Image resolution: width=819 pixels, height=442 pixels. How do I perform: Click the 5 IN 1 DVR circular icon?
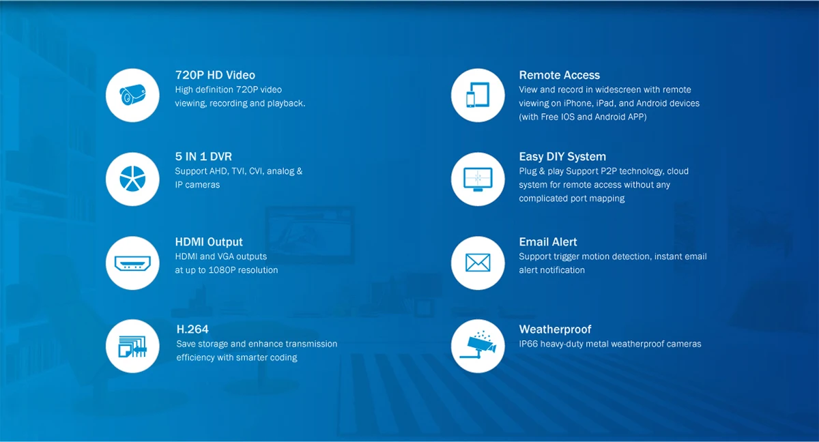(132, 179)
